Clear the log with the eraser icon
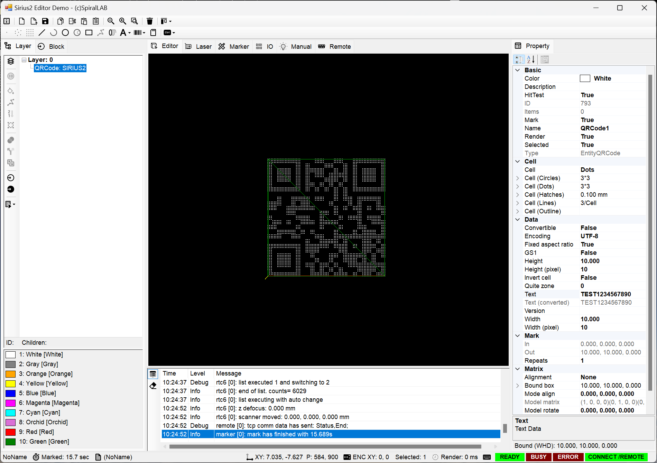 pyautogui.click(x=153, y=386)
